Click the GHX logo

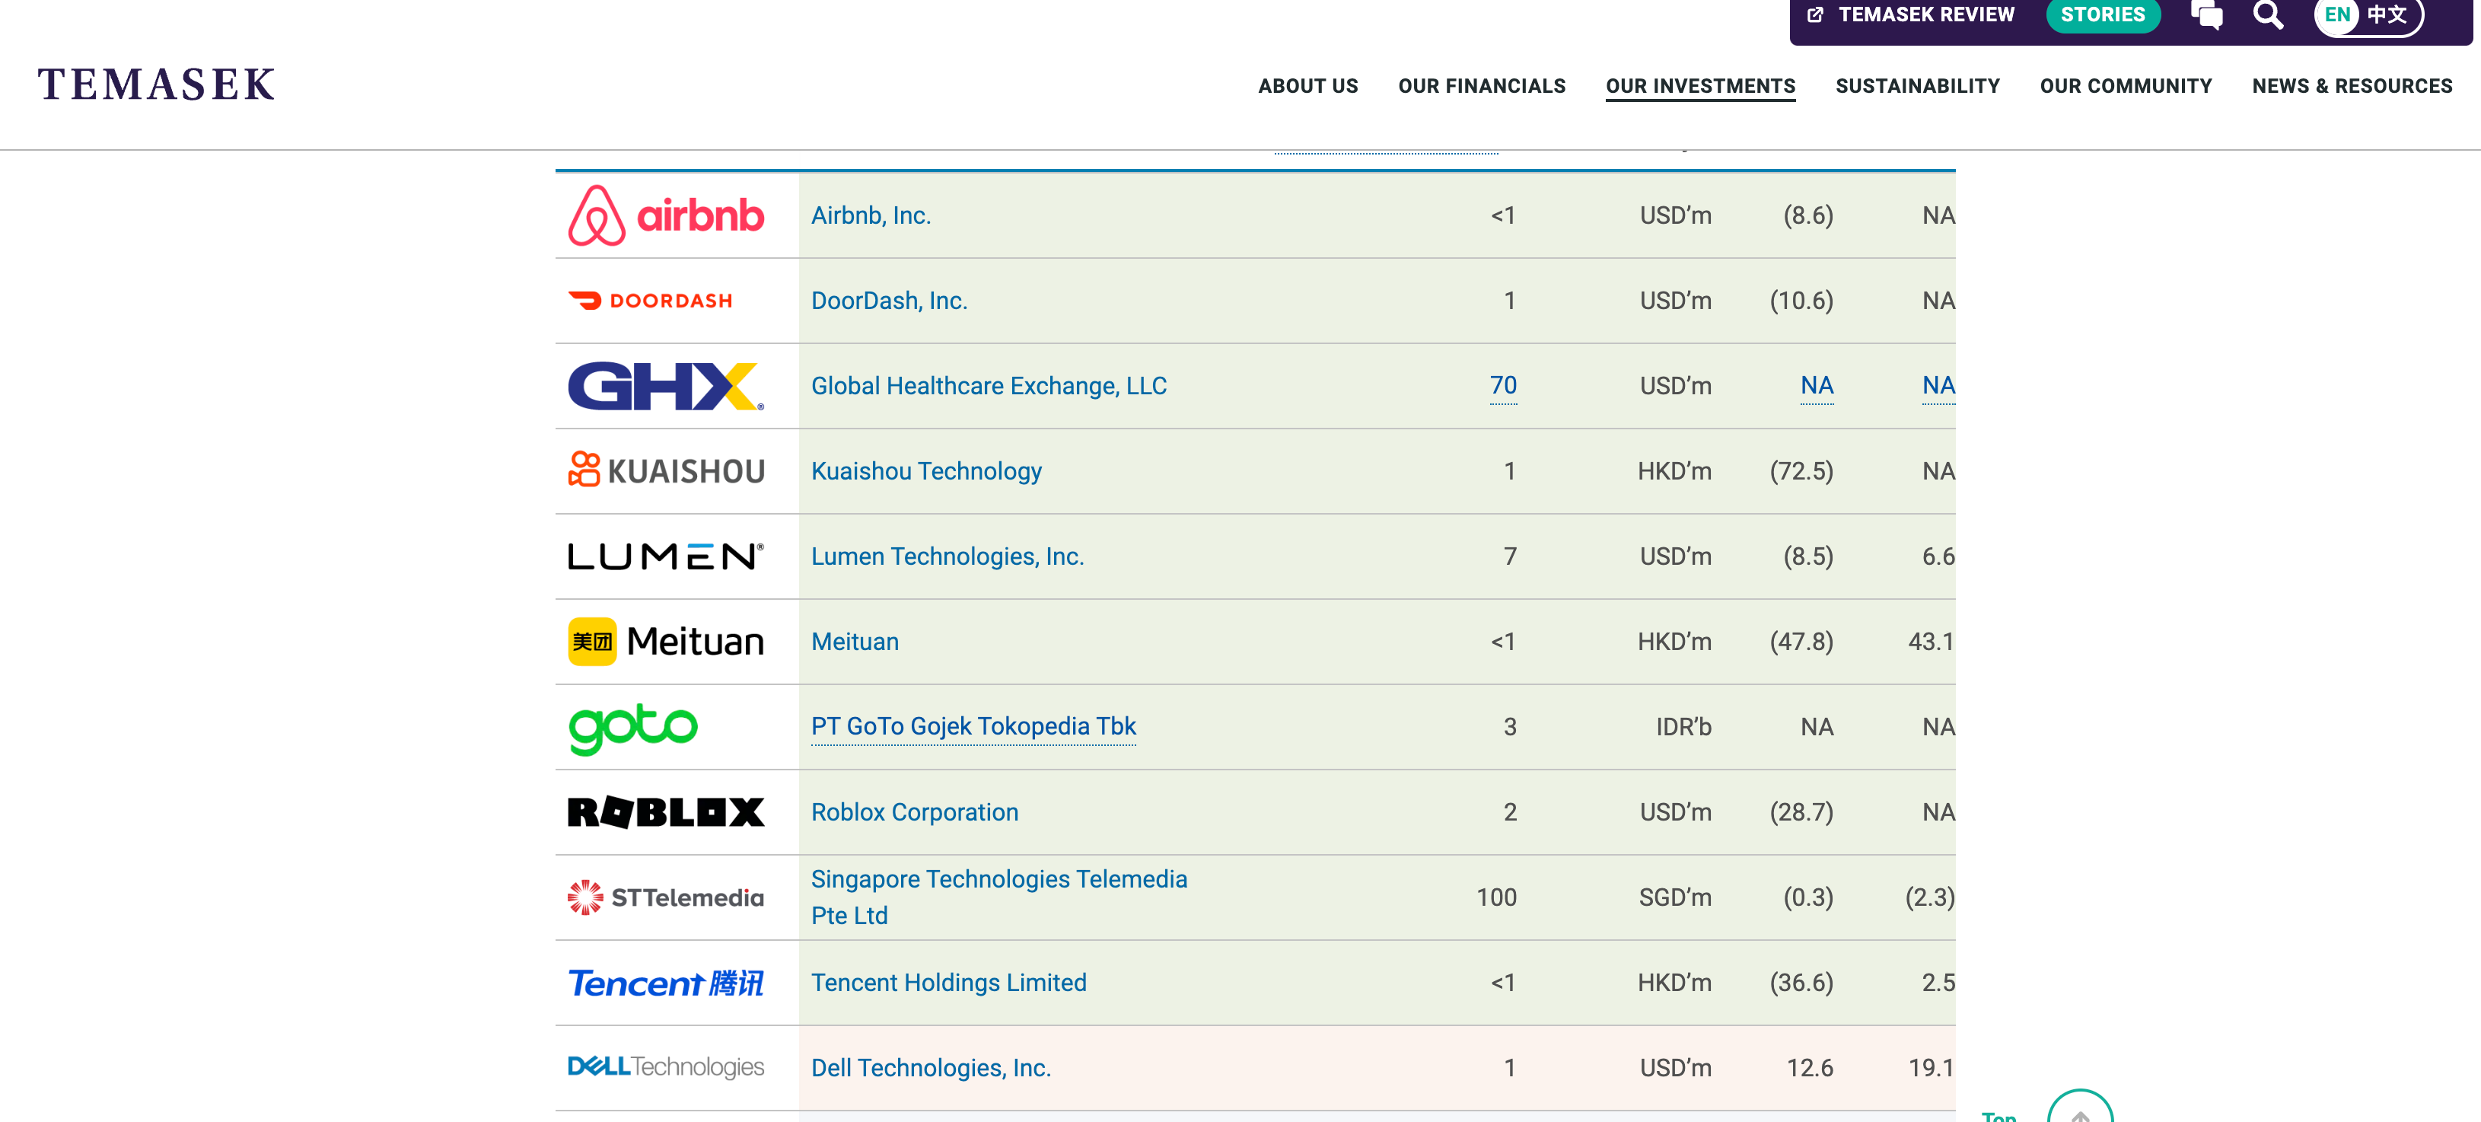pos(665,386)
